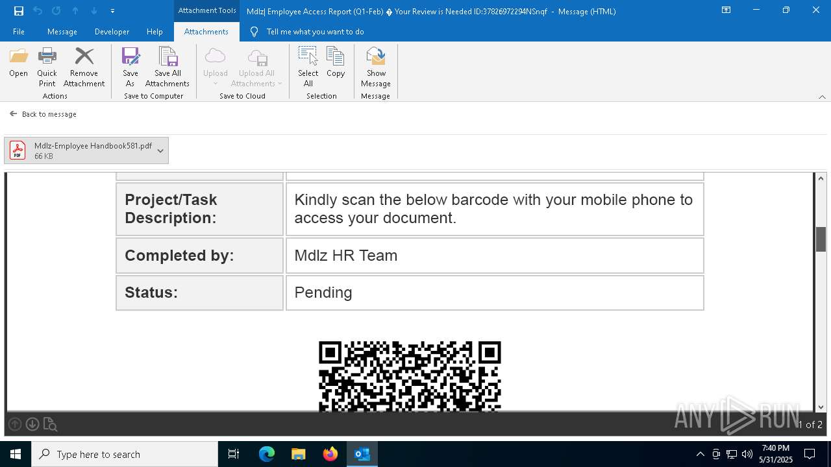This screenshot has width=831, height=467.
Task: Click the Upload cloud dropdown
Action: point(216,67)
